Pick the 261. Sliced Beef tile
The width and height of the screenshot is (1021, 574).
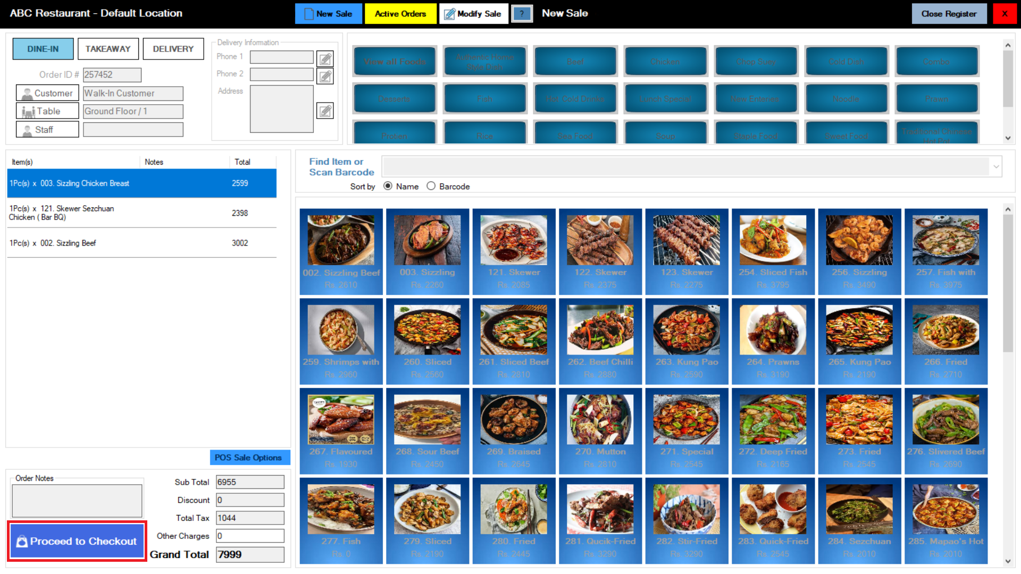pyautogui.click(x=514, y=341)
